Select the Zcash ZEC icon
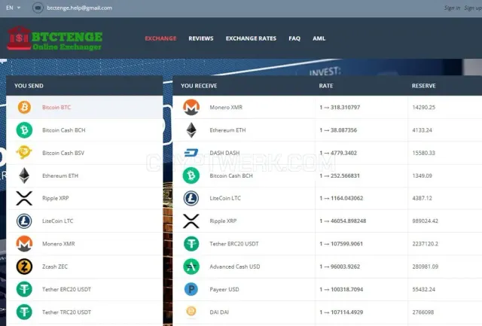Image resolution: width=482 pixels, height=326 pixels. (x=24, y=267)
